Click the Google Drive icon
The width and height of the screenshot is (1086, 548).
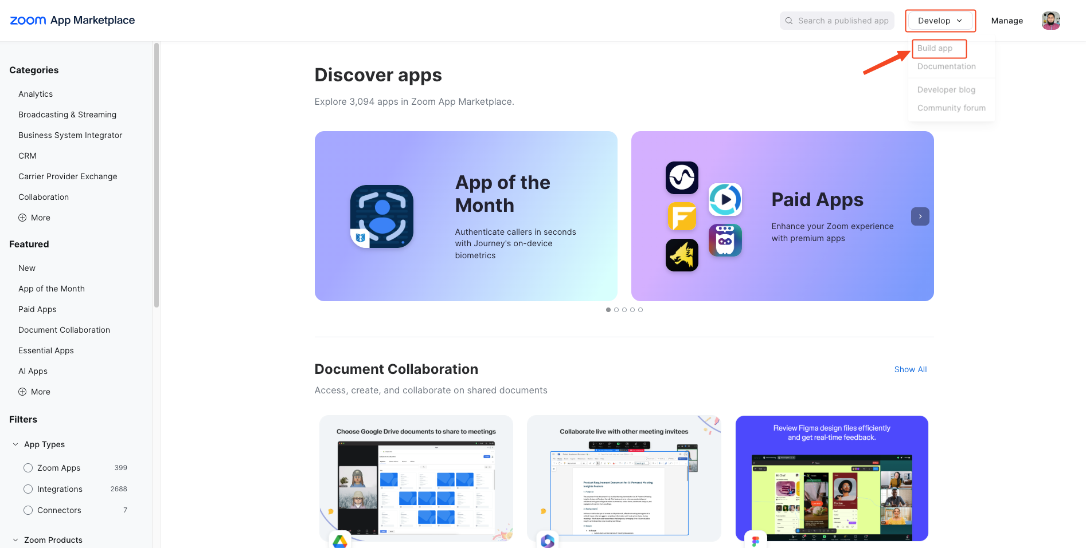(340, 541)
